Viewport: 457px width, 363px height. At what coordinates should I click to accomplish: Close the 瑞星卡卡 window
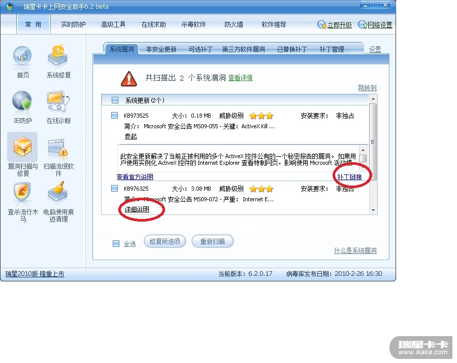point(385,5)
